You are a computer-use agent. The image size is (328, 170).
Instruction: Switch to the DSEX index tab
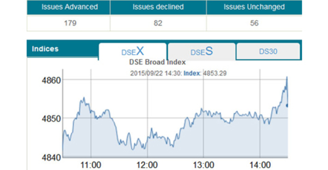click(133, 51)
